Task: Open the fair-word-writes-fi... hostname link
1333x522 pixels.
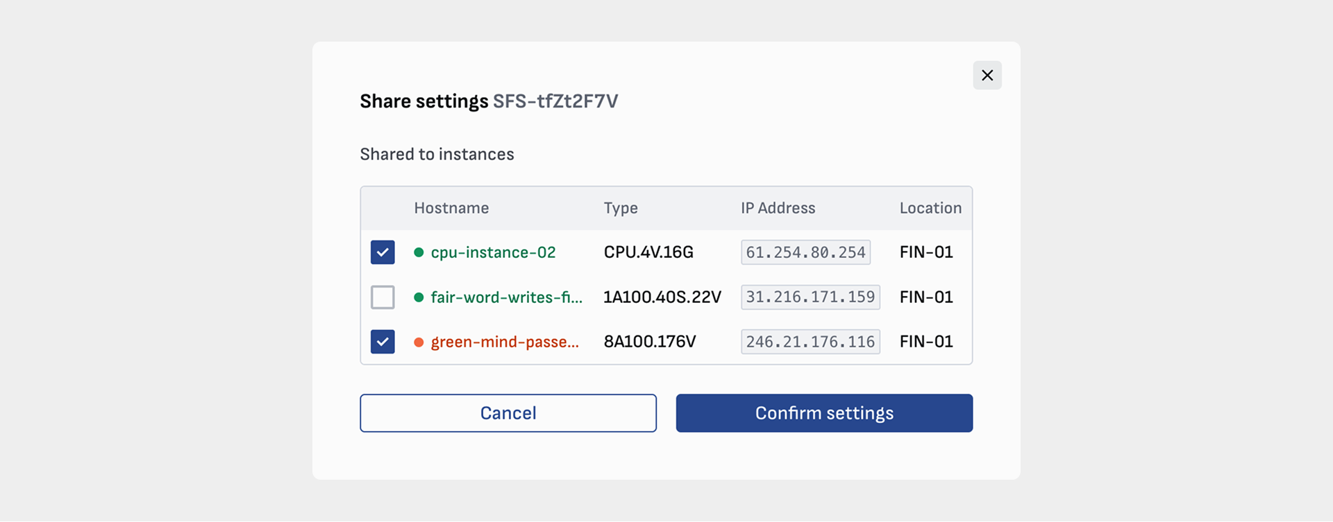Action: click(506, 297)
